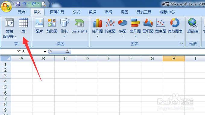Expand the Undo history dropdown arrow
Viewport: 205px width, 115px height.
pos(29,4)
